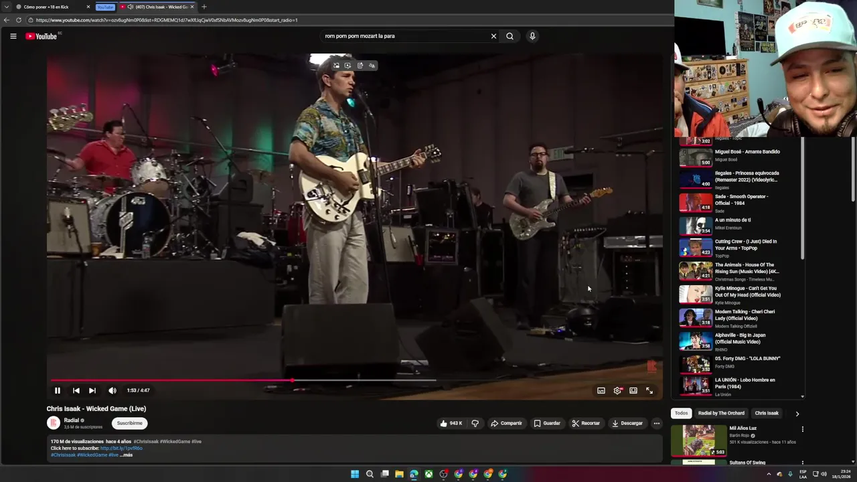
Task: Select Radial by The Orchard chip
Action: tap(721, 413)
